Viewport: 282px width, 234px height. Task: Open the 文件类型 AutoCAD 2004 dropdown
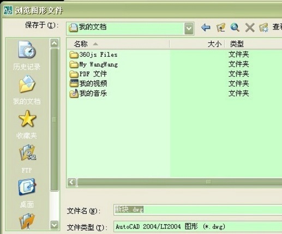tap(198, 226)
